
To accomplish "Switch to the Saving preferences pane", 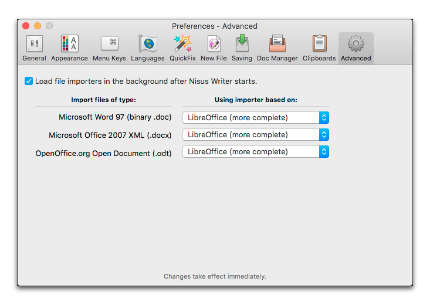I will (x=242, y=48).
